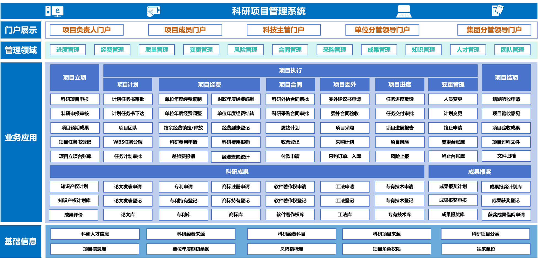Switch to the 团队管理 area
Viewport: 538px width, 258px height.
point(512,50)
